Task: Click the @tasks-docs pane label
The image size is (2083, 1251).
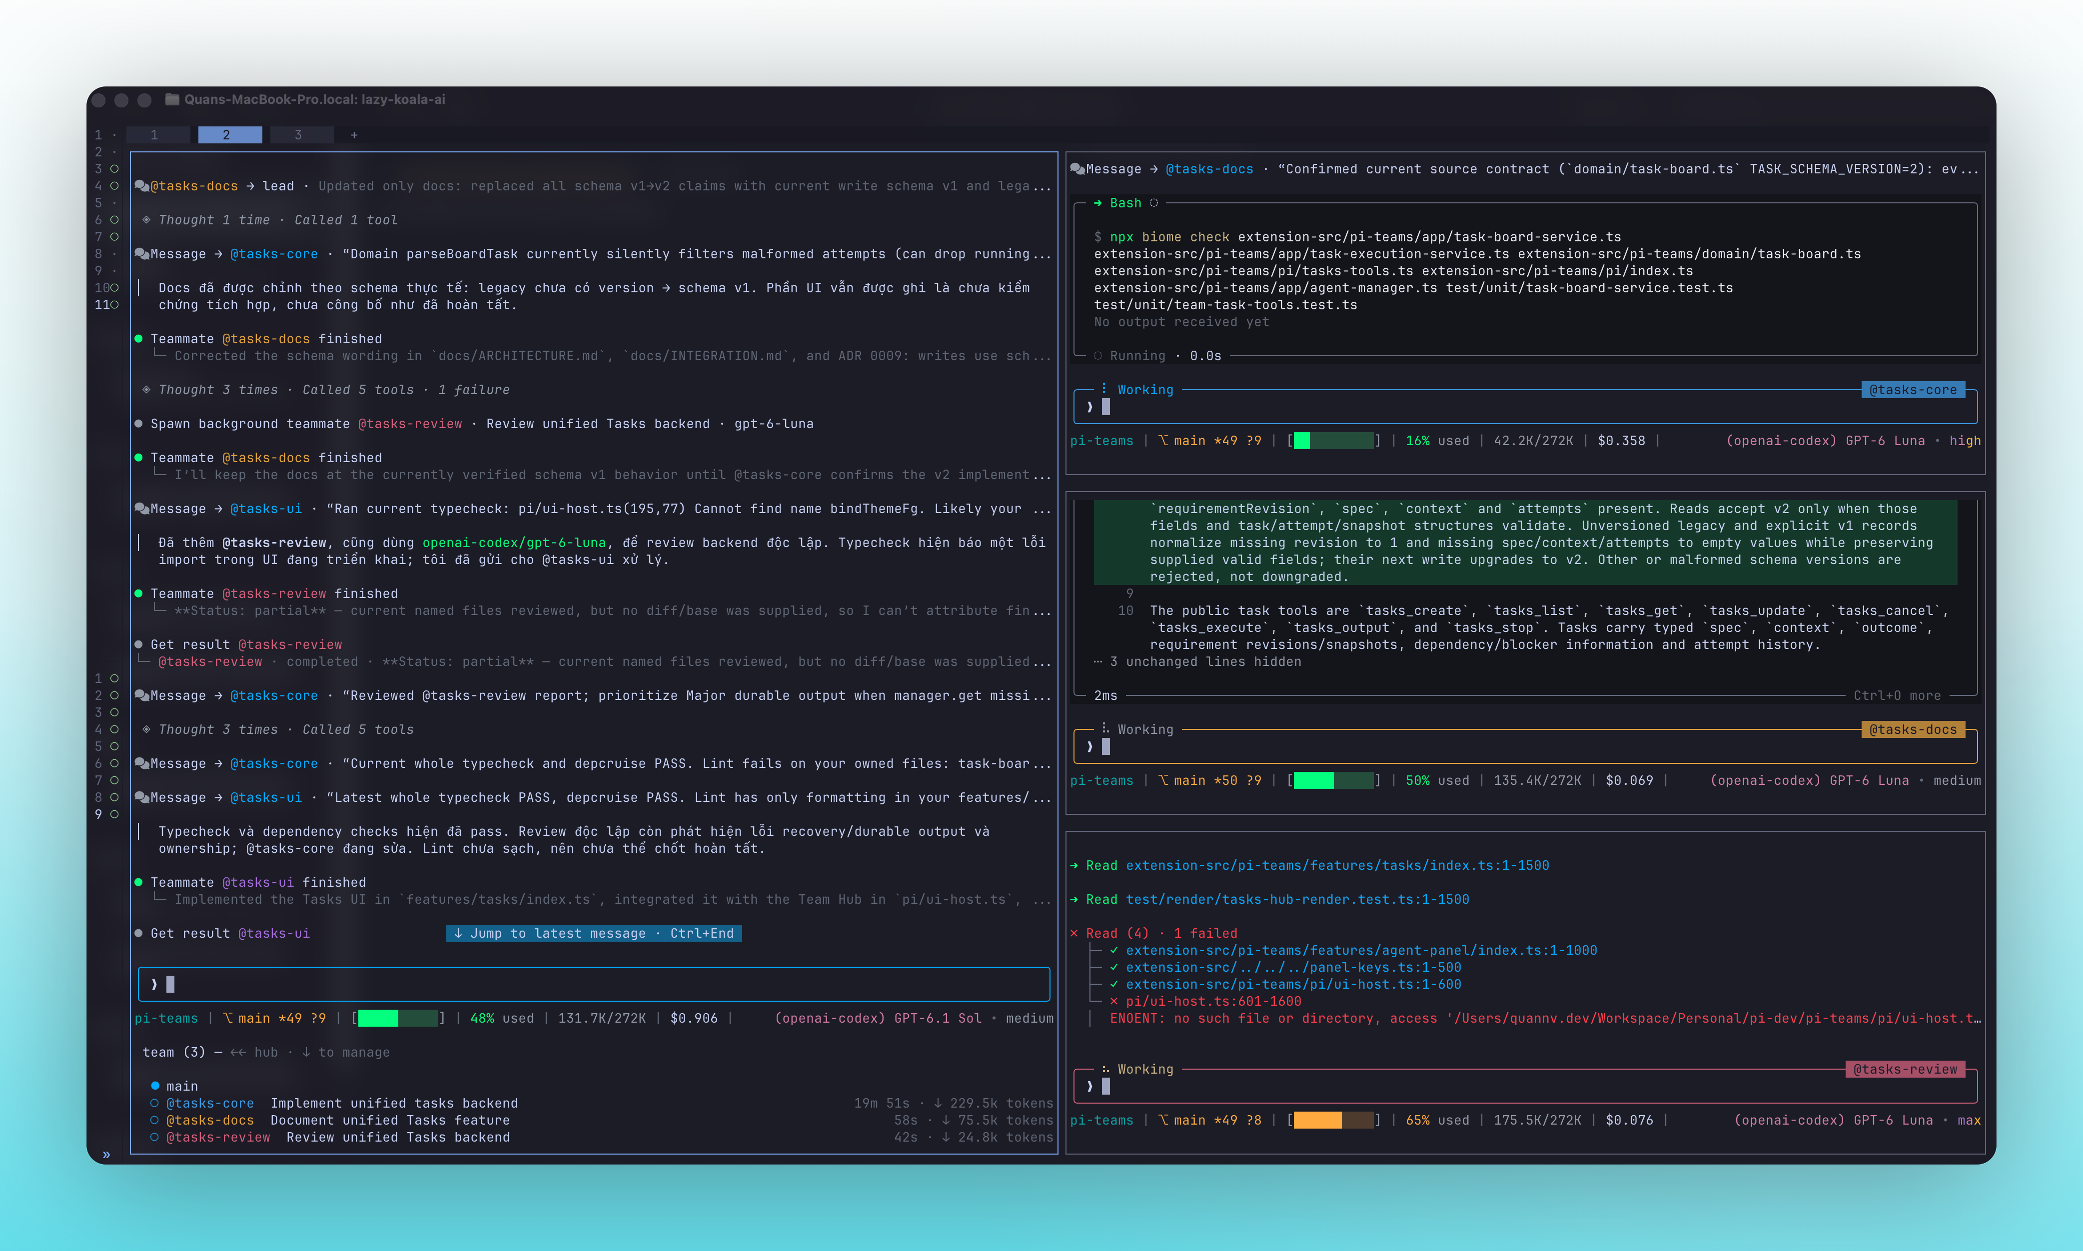Action: 1913,729
